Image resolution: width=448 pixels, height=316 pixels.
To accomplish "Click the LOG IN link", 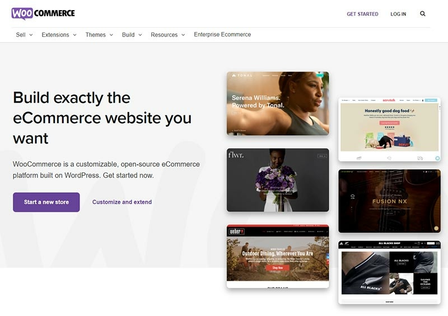I will (398, 14).
